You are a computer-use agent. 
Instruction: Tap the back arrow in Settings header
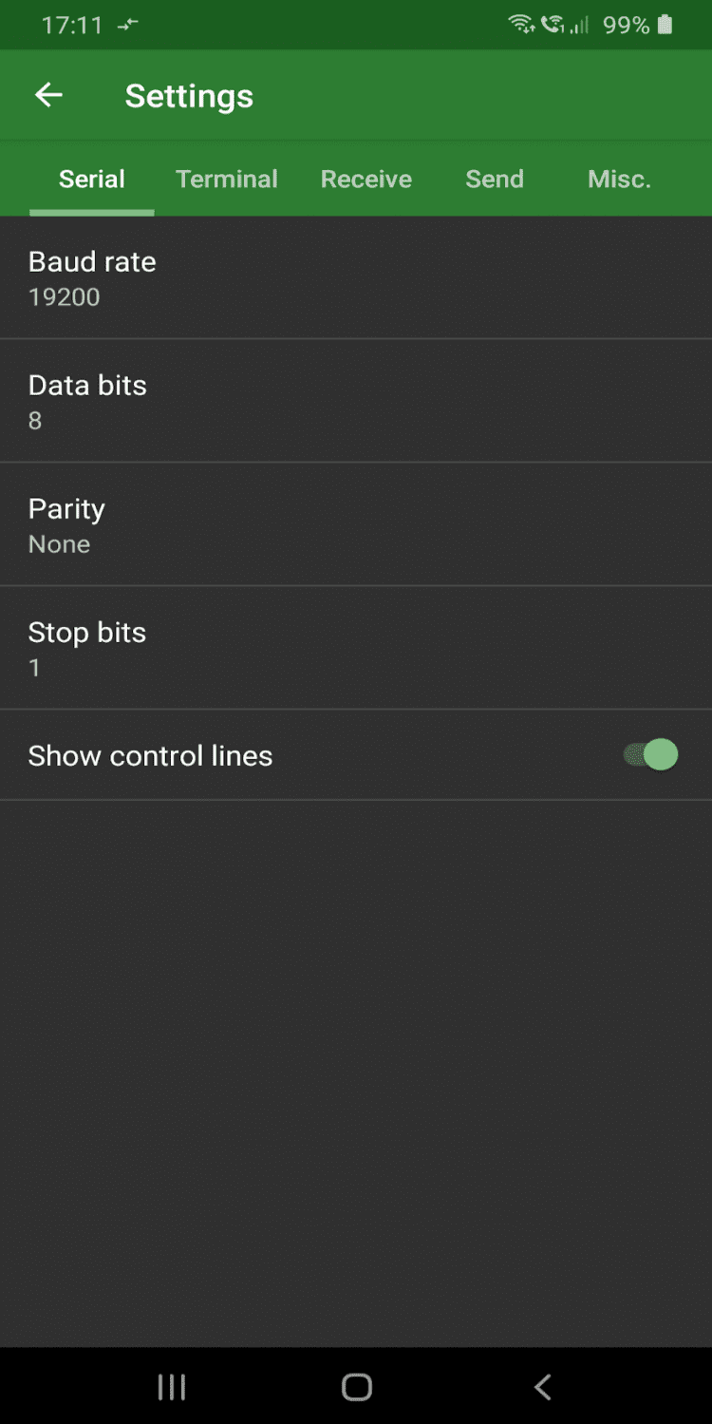point(48,95)
